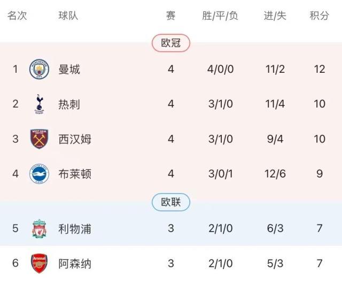Open team page for 利物浦
Viewport: 342px width, 282px height.
(75, 228)
